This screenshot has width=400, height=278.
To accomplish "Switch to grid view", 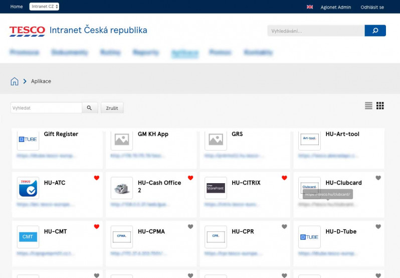I will point(380,105).
